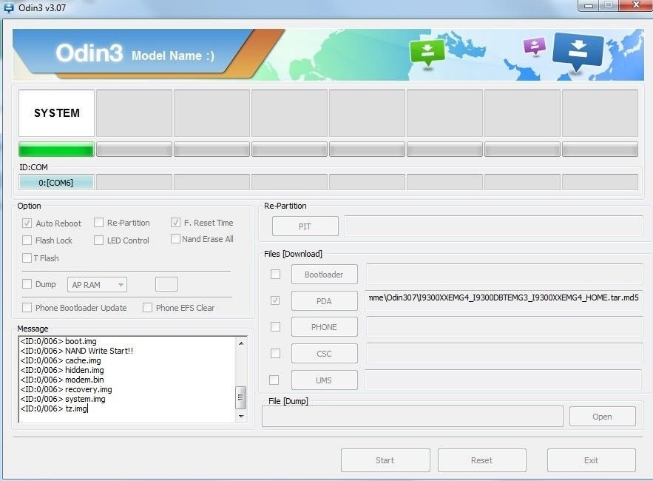Click the 0:[COM6] port box
The width and height of the screenshot is (653, 481).
point(56,183)
